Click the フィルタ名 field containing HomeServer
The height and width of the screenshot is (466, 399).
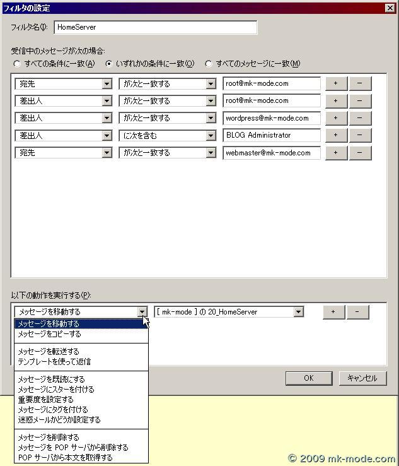coord(156,28)
